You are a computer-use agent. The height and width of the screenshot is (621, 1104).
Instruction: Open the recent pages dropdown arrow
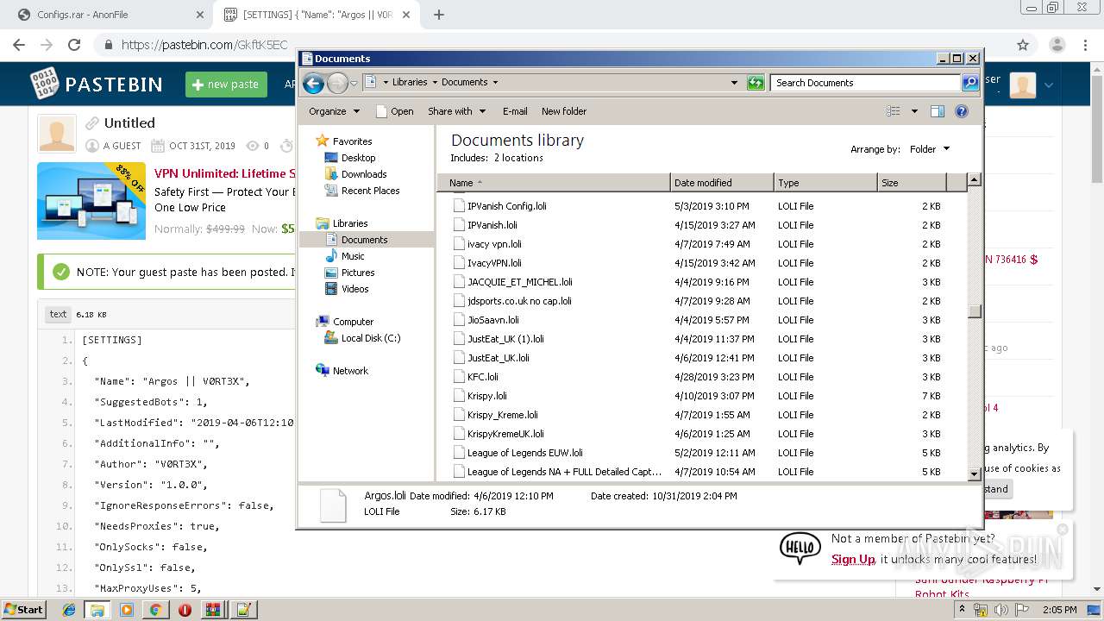(x=354, y=84)
